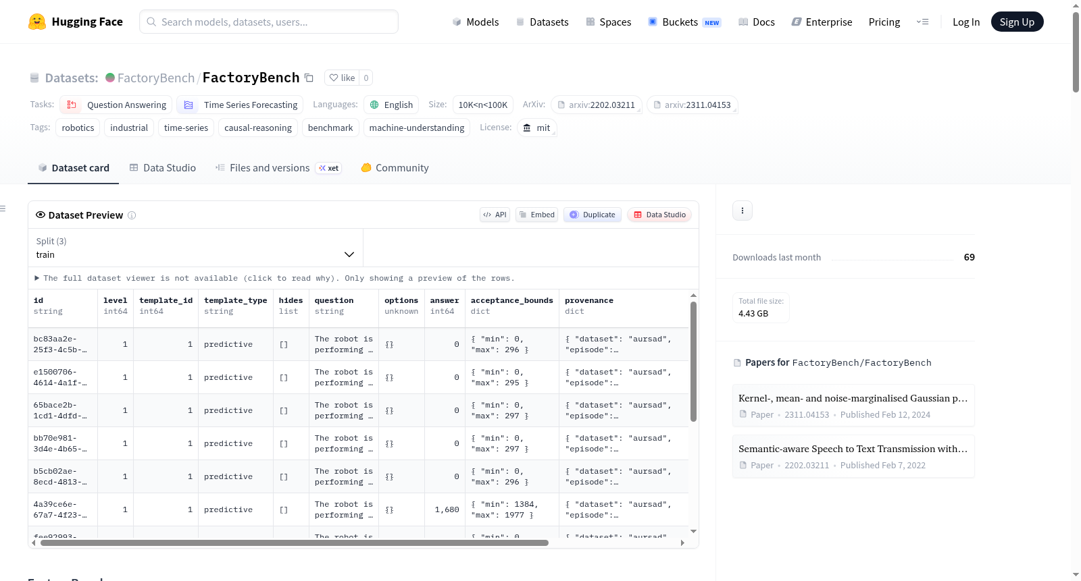Click the 10K<n<100K size tag
This screenshot has height=581, width=1081.
point(483,105)
